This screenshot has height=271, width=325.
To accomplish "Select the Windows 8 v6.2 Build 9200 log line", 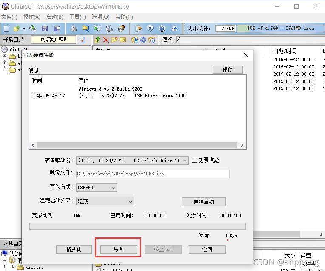I will [x=110, y=89].
